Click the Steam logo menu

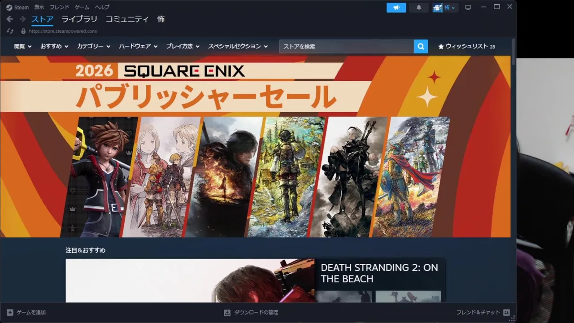[17, 7]
